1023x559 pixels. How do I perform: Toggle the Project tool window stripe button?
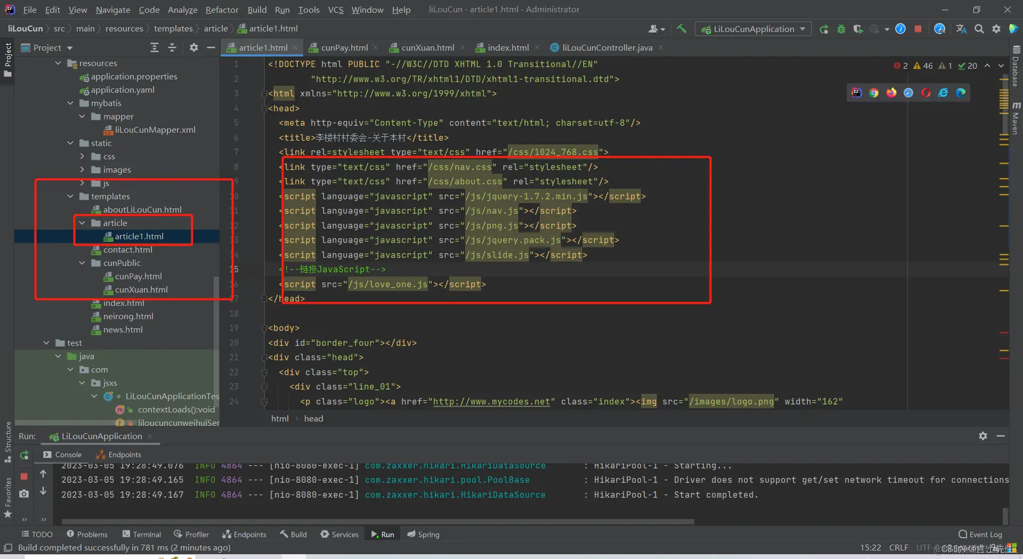[7, 59]
